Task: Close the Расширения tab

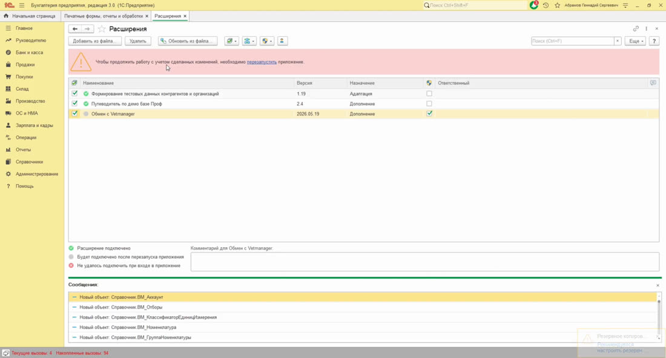Action: (185, 16)
